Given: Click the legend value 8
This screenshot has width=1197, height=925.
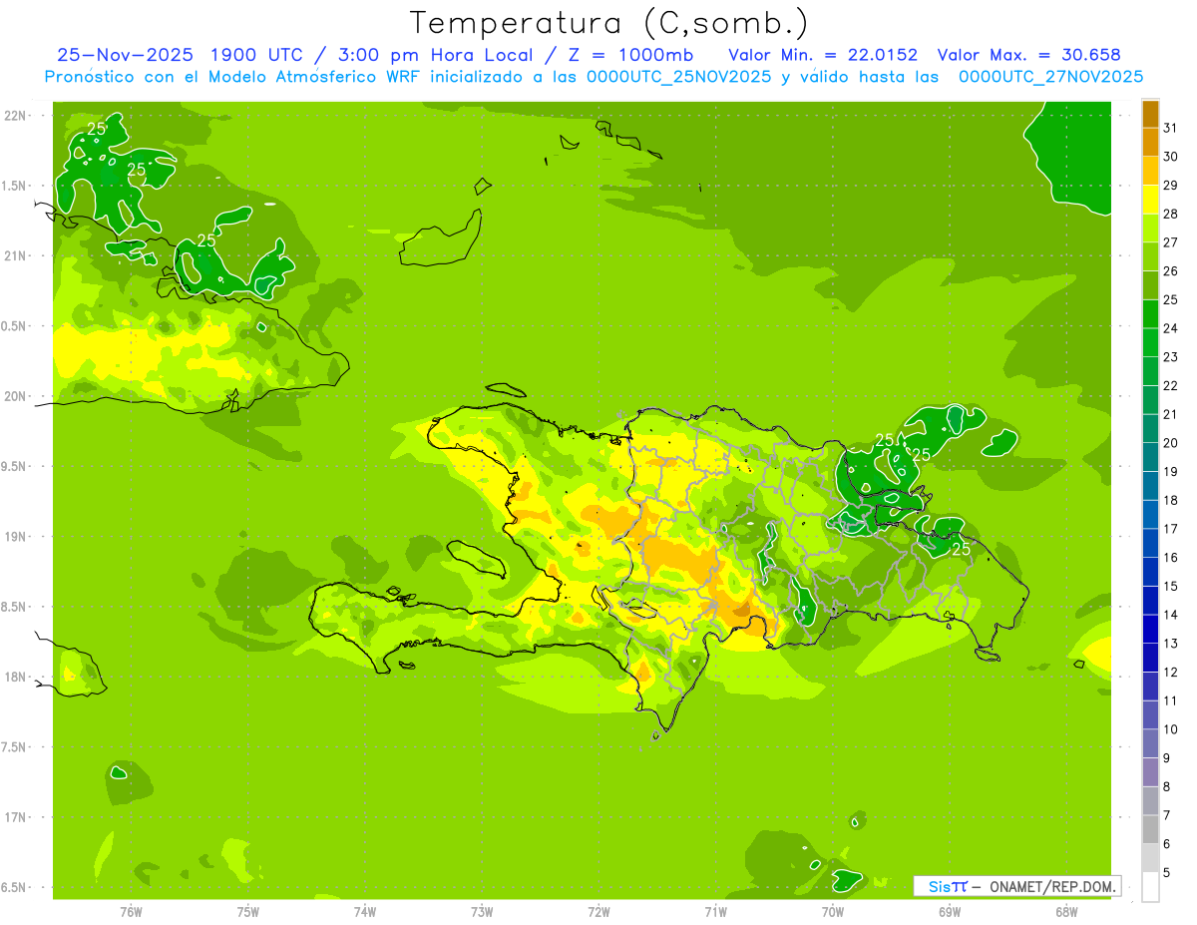Looking at the screenshot, I should tap(1167, 787).
